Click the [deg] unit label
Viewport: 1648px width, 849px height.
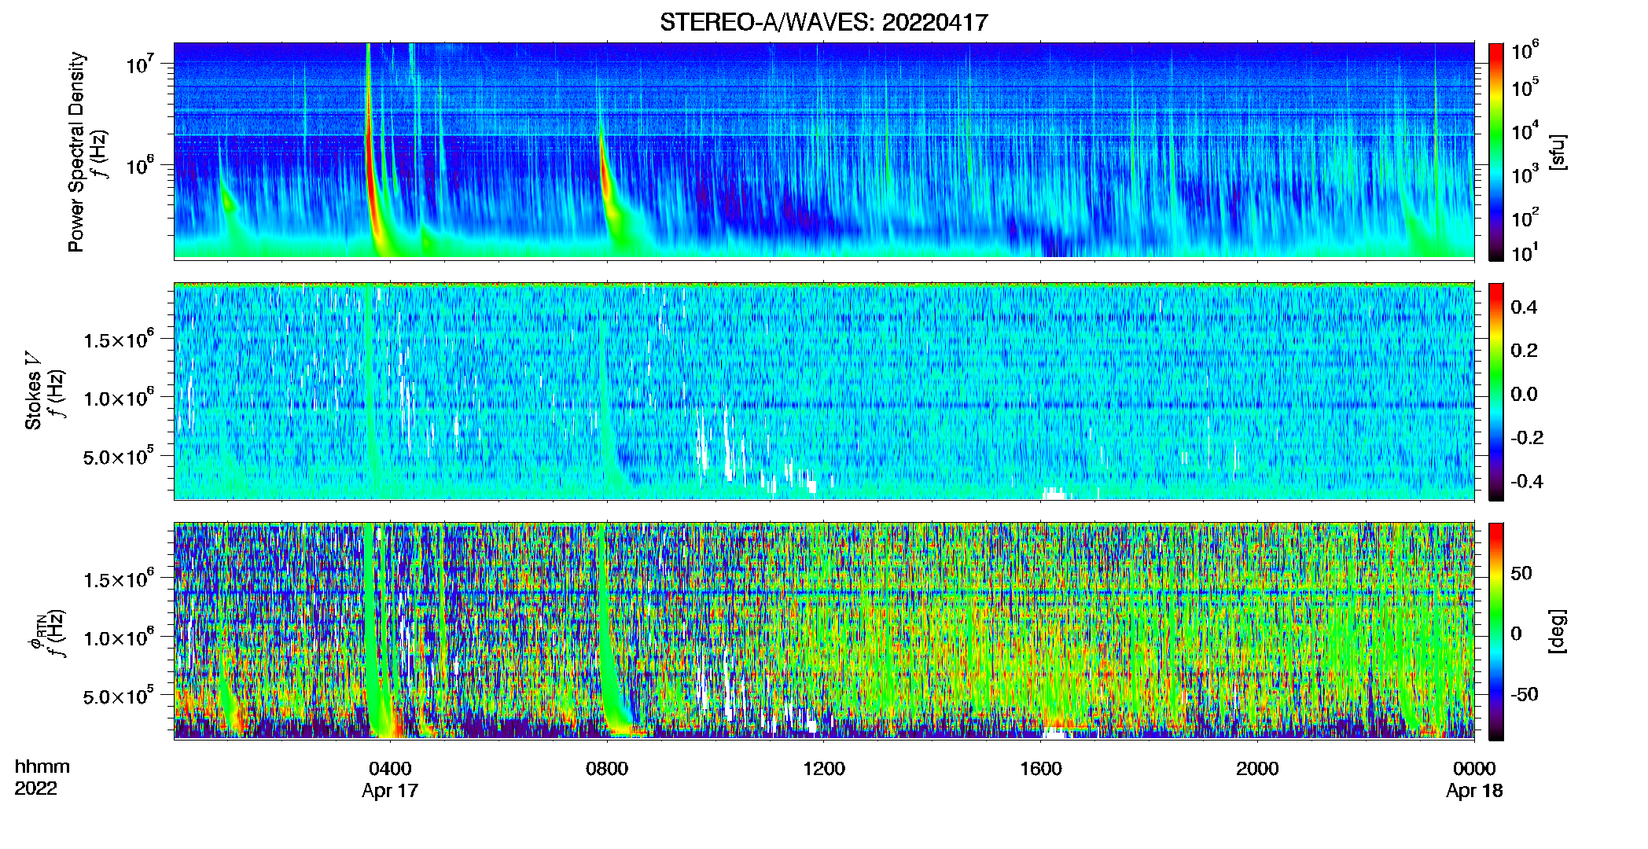1558,631
